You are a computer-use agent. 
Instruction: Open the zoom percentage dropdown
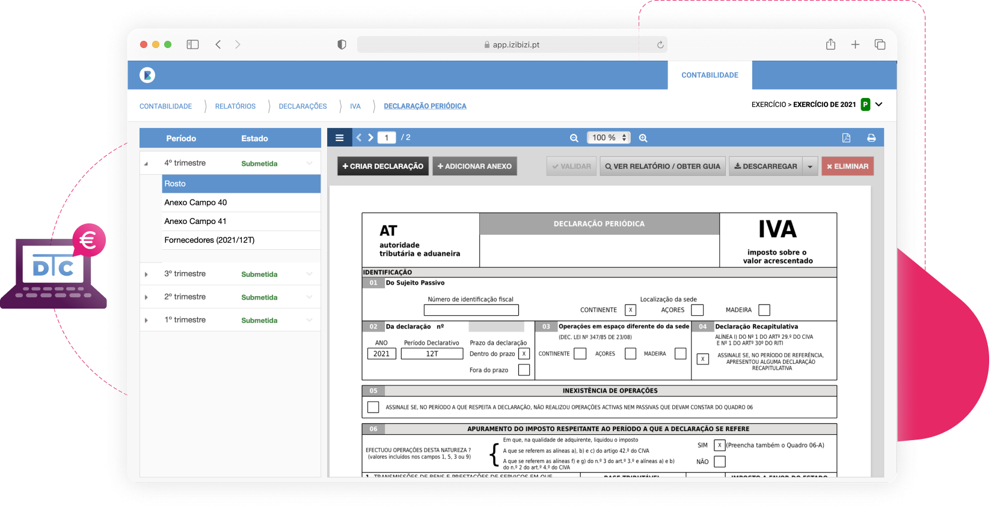tap(608, 138)
